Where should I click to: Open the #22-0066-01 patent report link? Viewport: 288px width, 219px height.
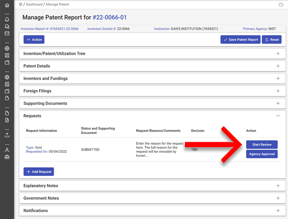[109, 17]
